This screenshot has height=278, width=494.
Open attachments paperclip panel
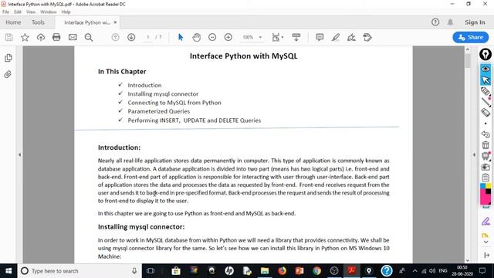tap(8, 74)
